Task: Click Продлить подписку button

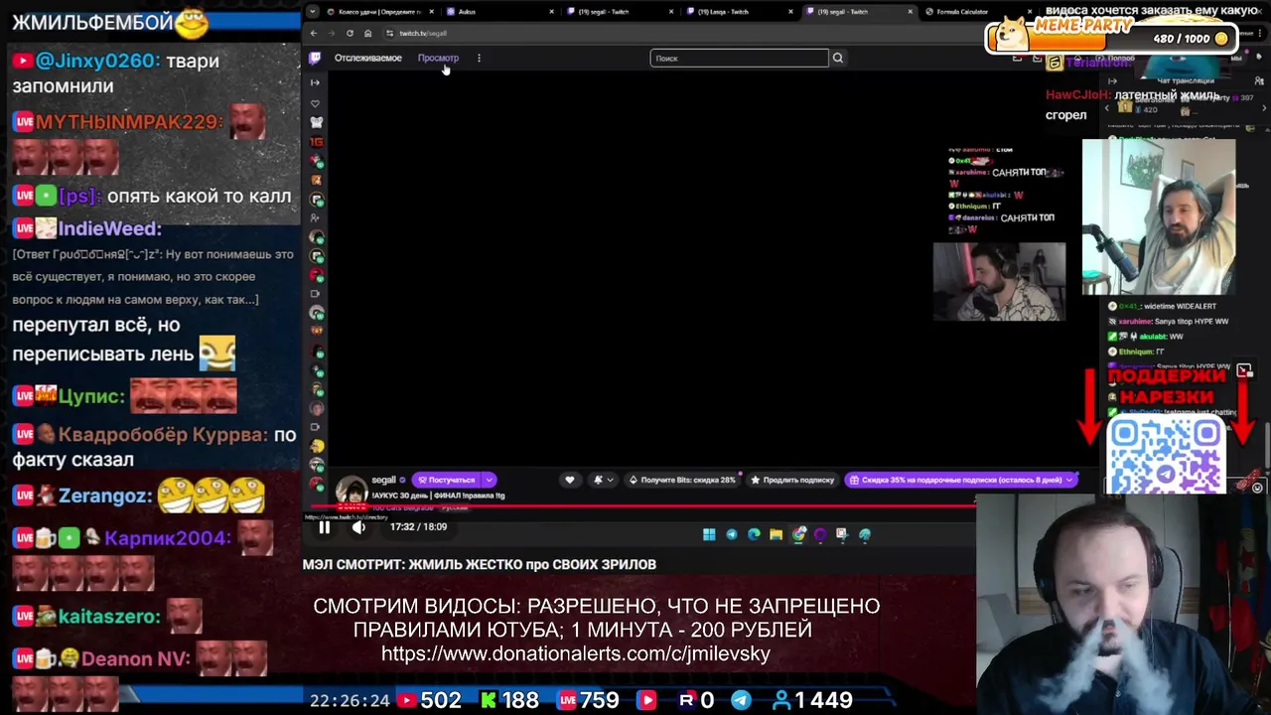Action: pos(792,480)
